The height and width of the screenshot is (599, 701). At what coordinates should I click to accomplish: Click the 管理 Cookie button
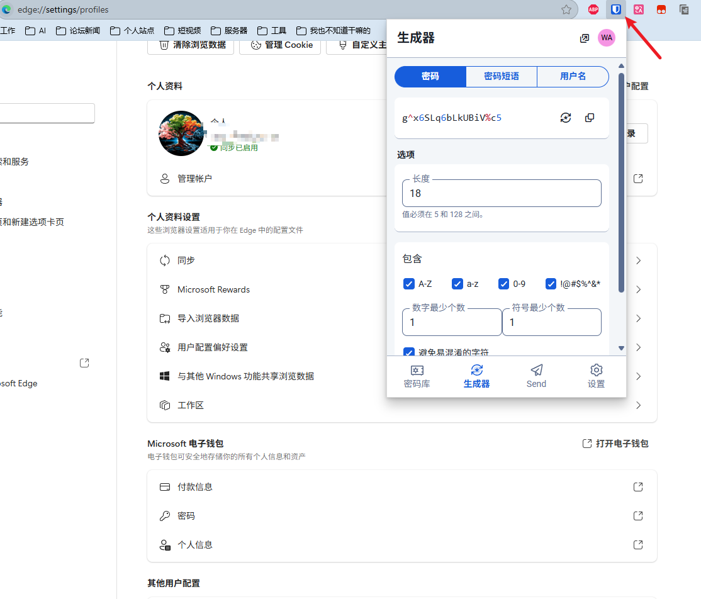pyautogui.click(x=280, y=45)
